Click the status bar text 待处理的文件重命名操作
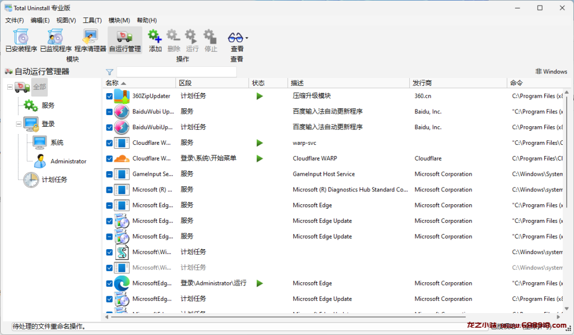This screenshot has height=335, width=574. (x=49, y=326)
